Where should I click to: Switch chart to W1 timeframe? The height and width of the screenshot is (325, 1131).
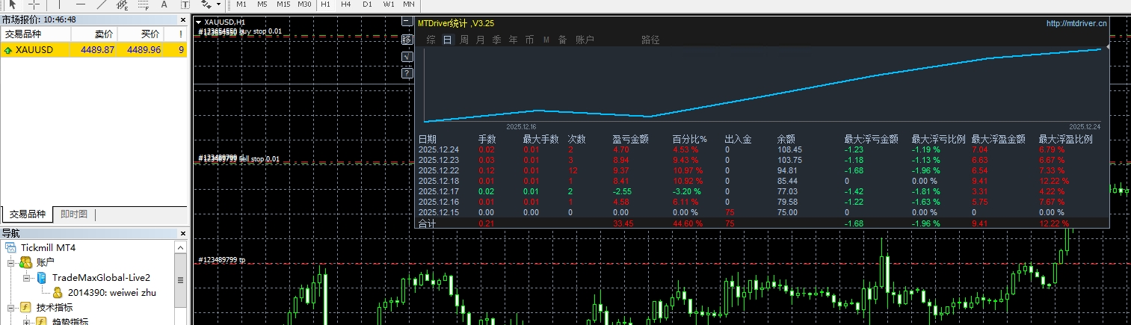pos(389,4)
